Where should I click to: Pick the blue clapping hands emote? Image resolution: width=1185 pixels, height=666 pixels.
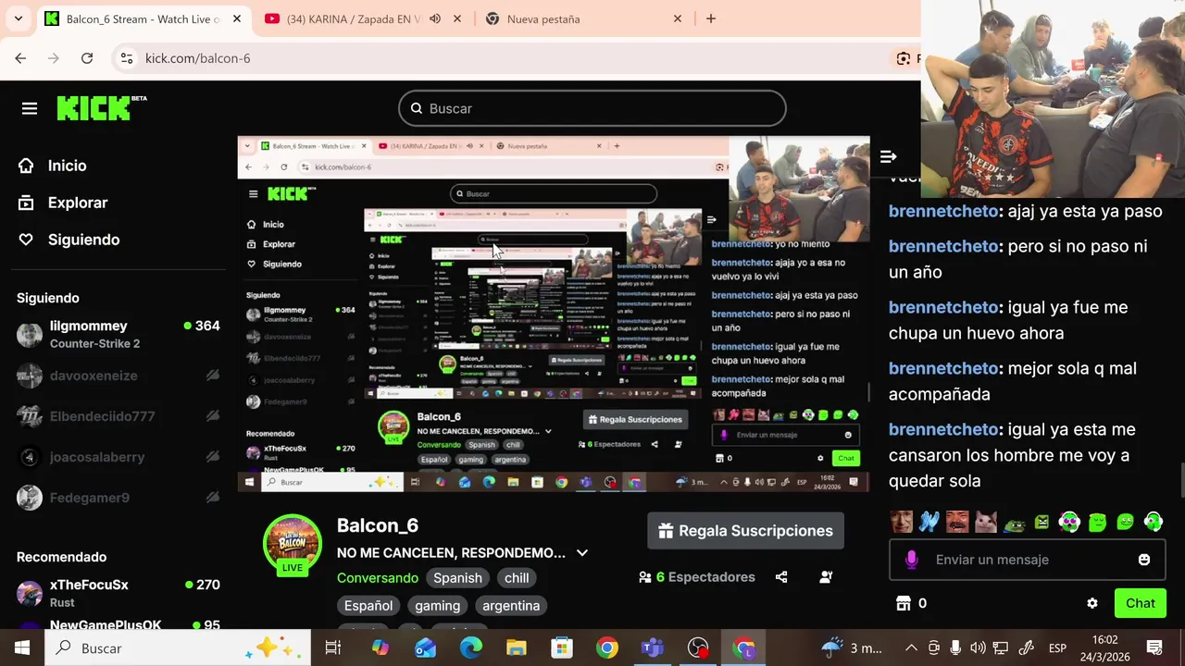tap(929, 522)
